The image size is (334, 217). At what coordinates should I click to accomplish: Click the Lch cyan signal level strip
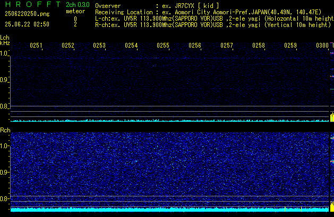[x=169, y=120]
